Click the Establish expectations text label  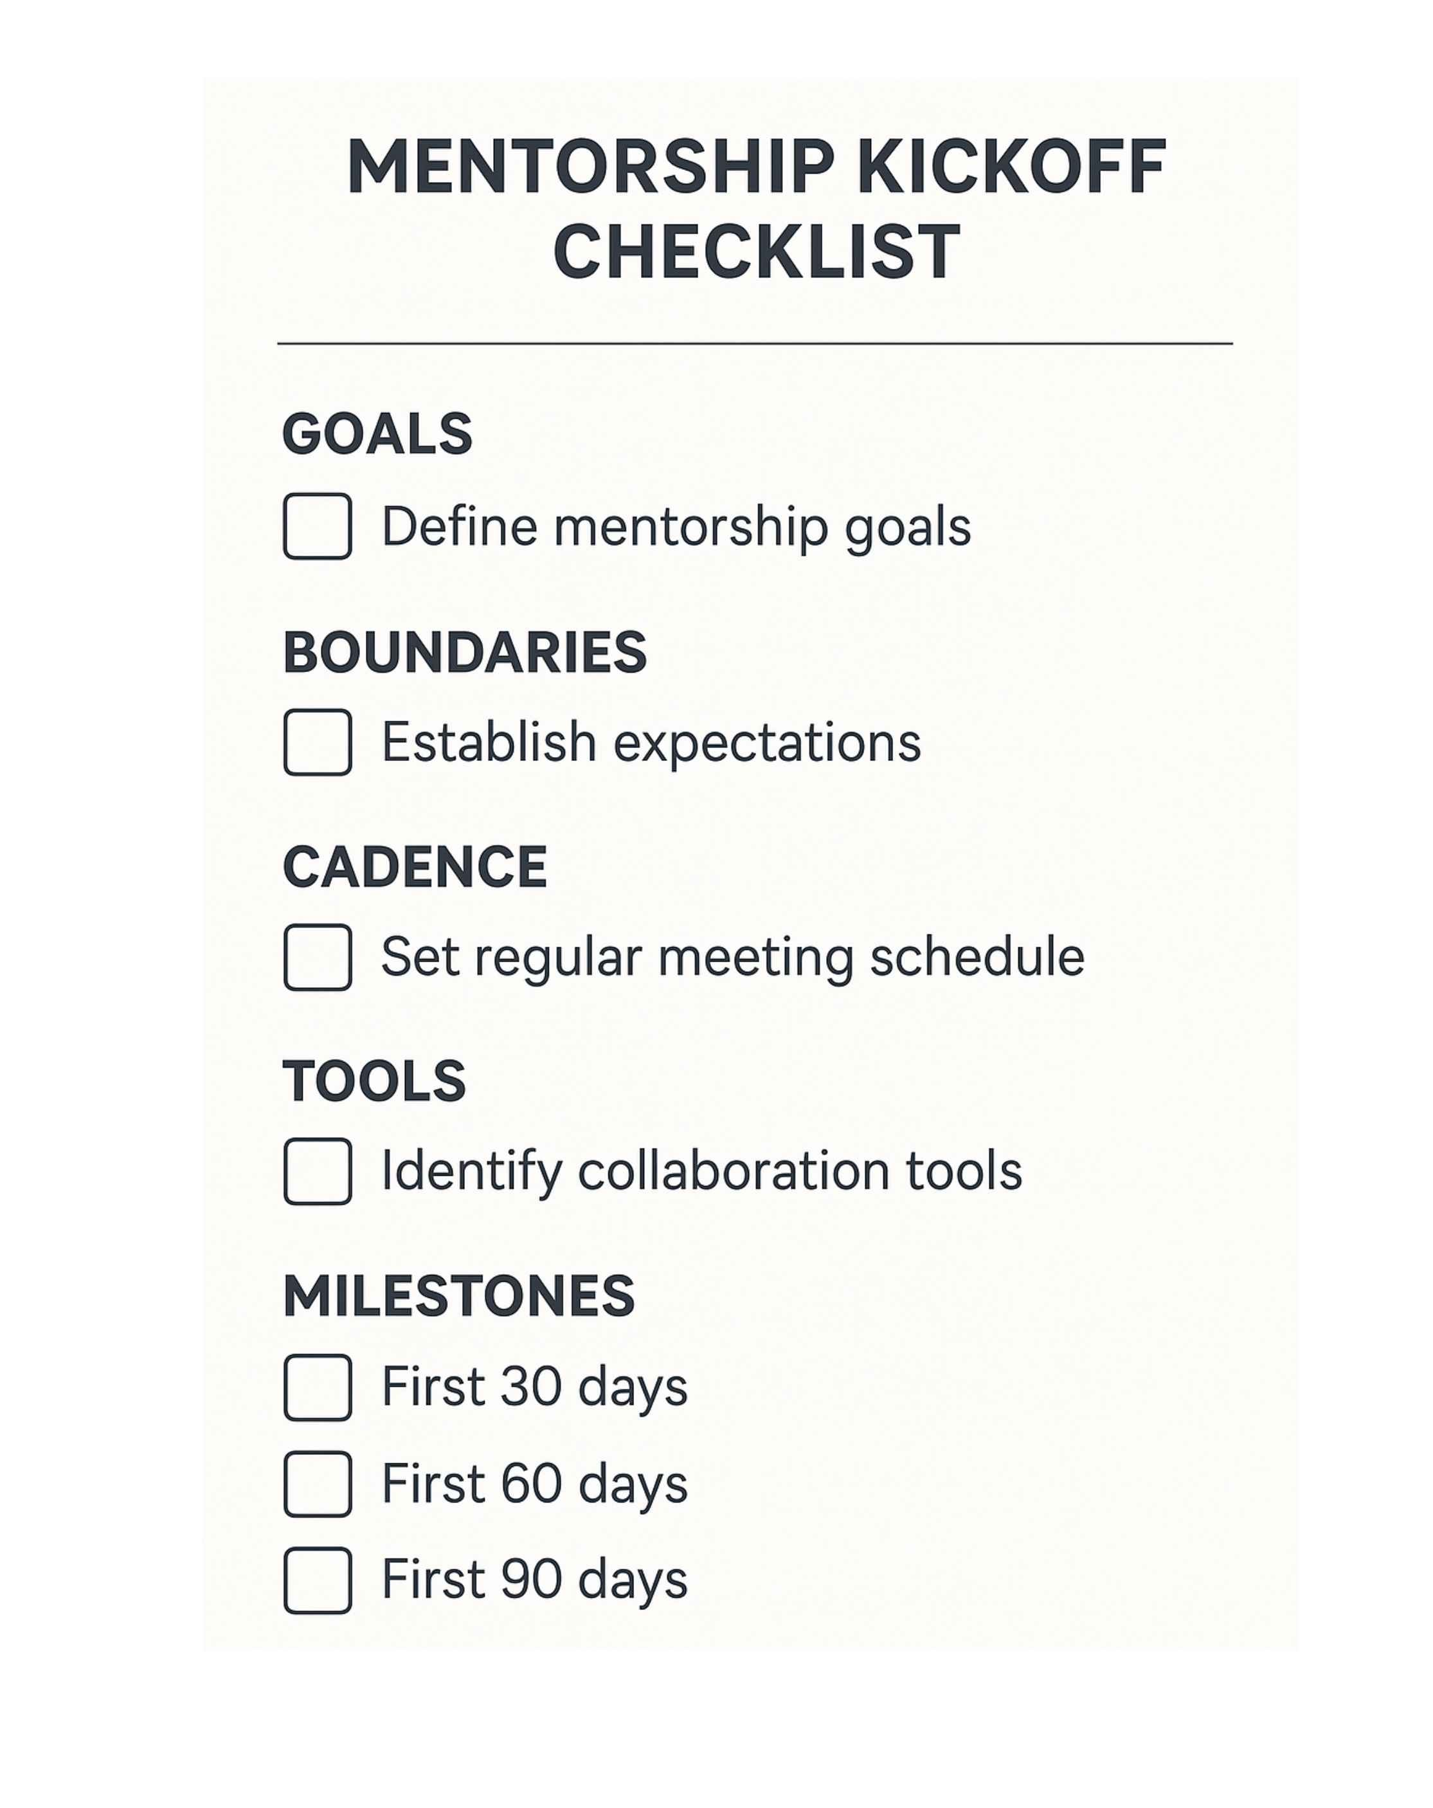[x=651, y=742]
